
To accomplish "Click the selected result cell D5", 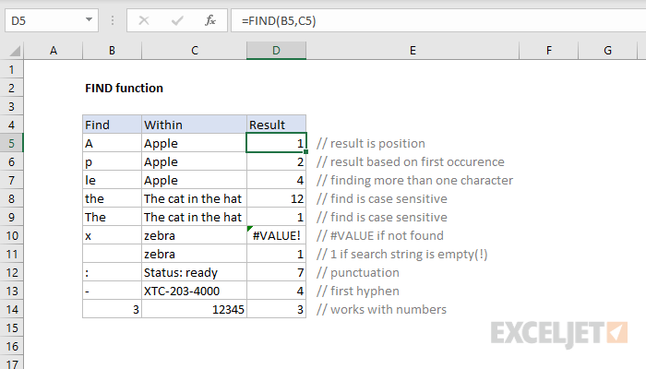I will pyautogui.click(x=276, y=143).
